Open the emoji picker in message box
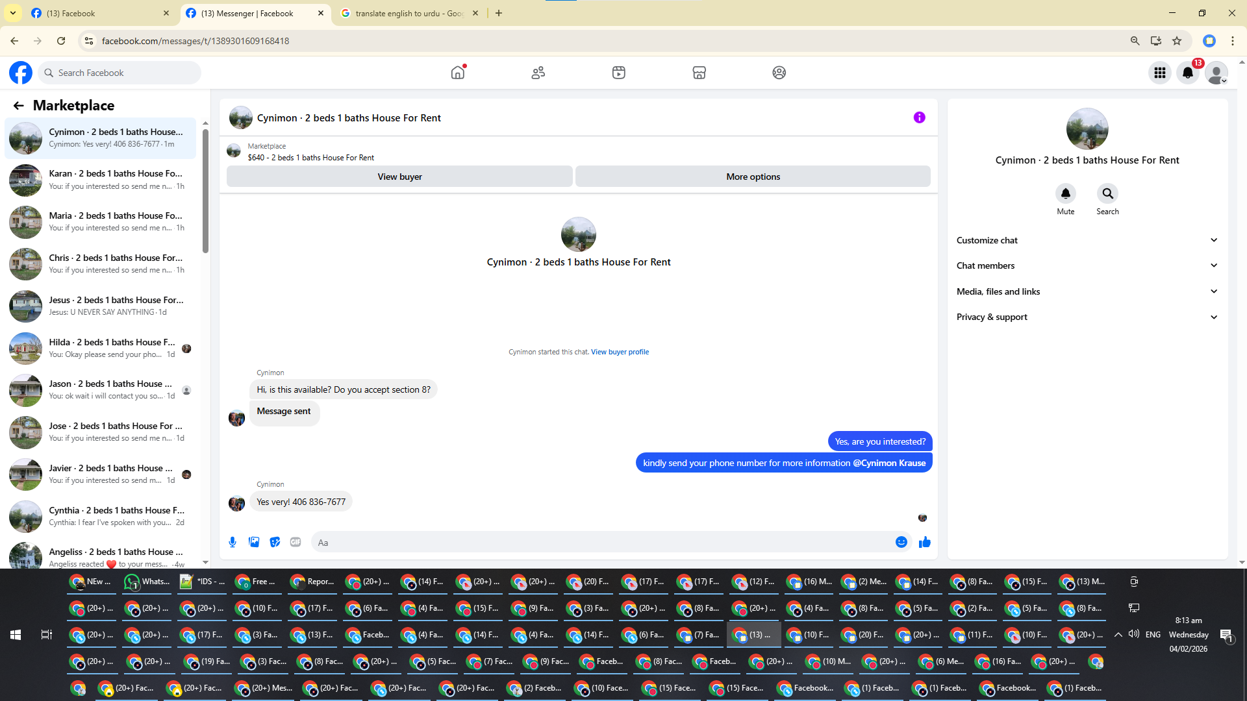 (901, 542)
